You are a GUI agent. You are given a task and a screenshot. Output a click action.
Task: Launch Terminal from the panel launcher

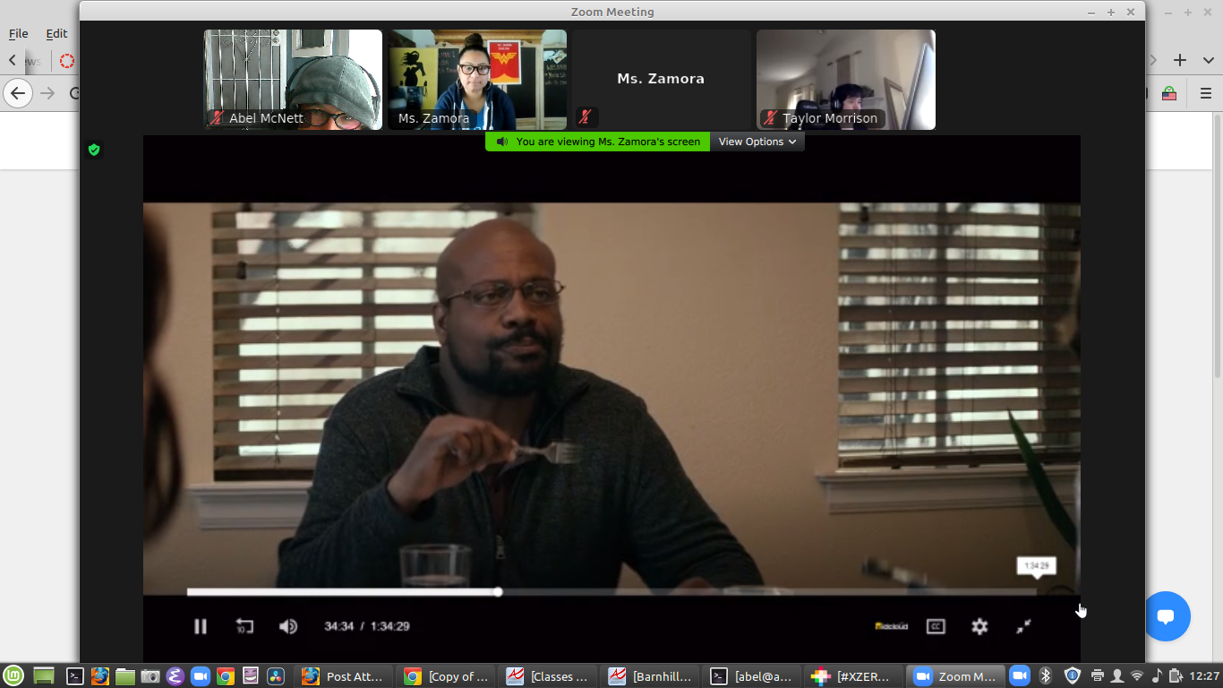tap(76, 676)
